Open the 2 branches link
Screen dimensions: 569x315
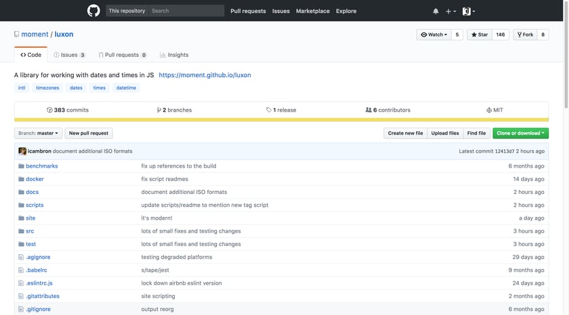(174, 110)
